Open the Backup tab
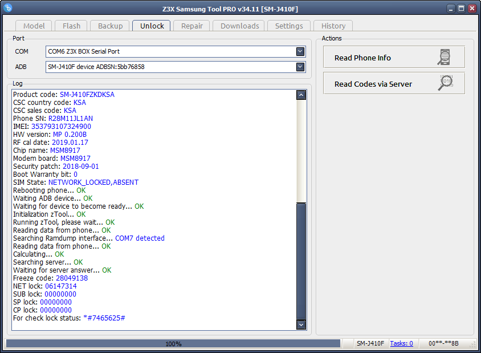Screen dimensions: 481x353 coord(110,26)
